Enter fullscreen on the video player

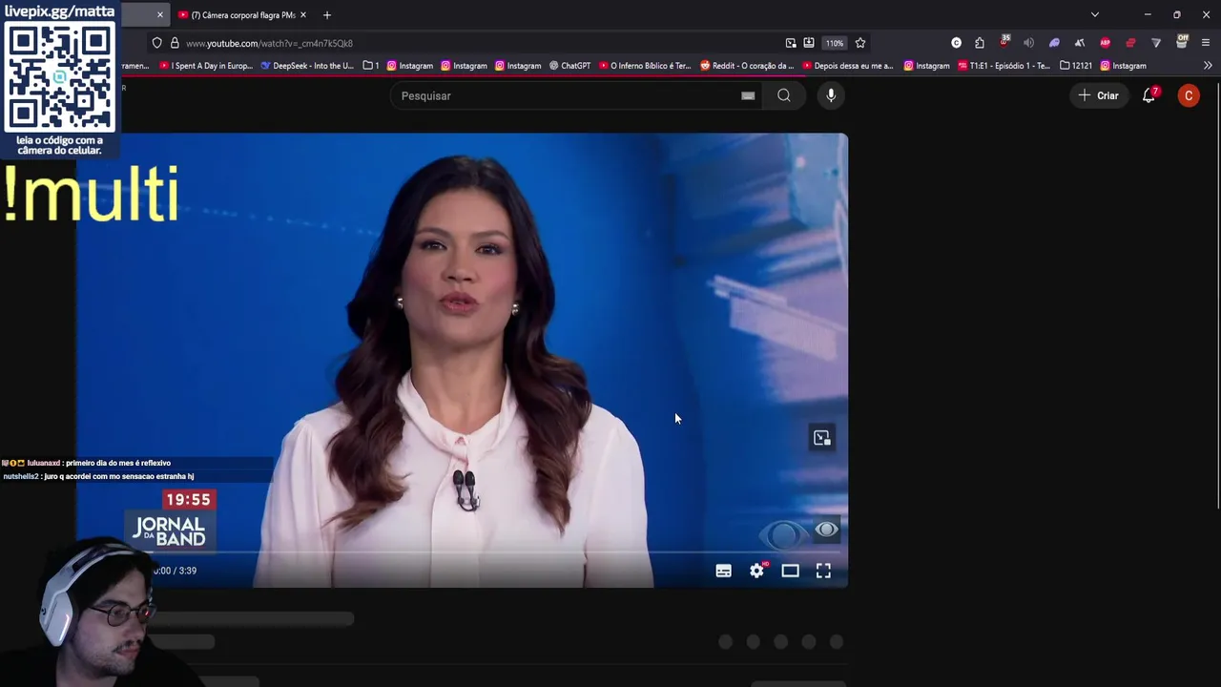coord(823,571)
